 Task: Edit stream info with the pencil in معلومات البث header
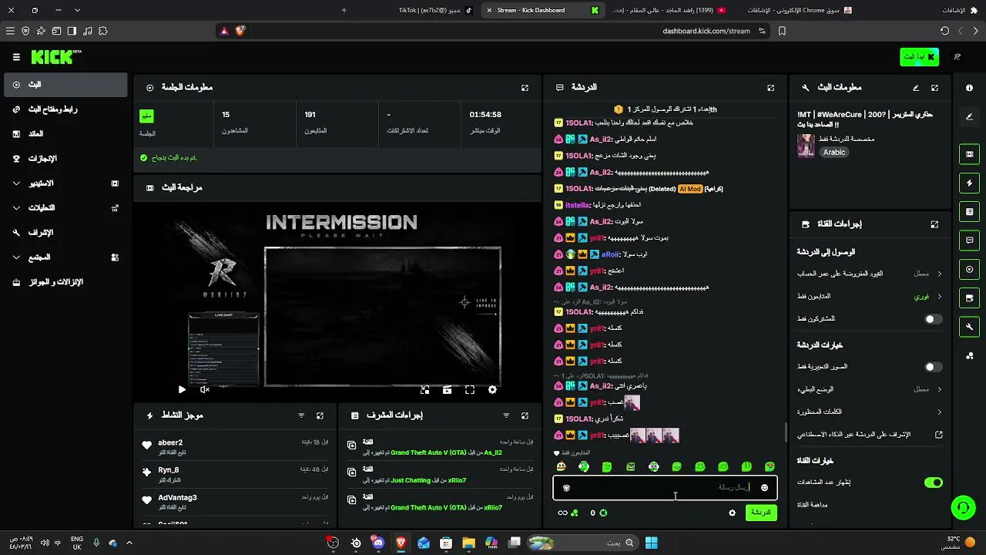coord(916,88)
